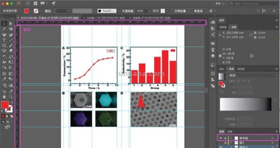The height and width of the screenshot is (148, 280).
Task: Expand the 参考线 layer contents
Action: [230, 138]
